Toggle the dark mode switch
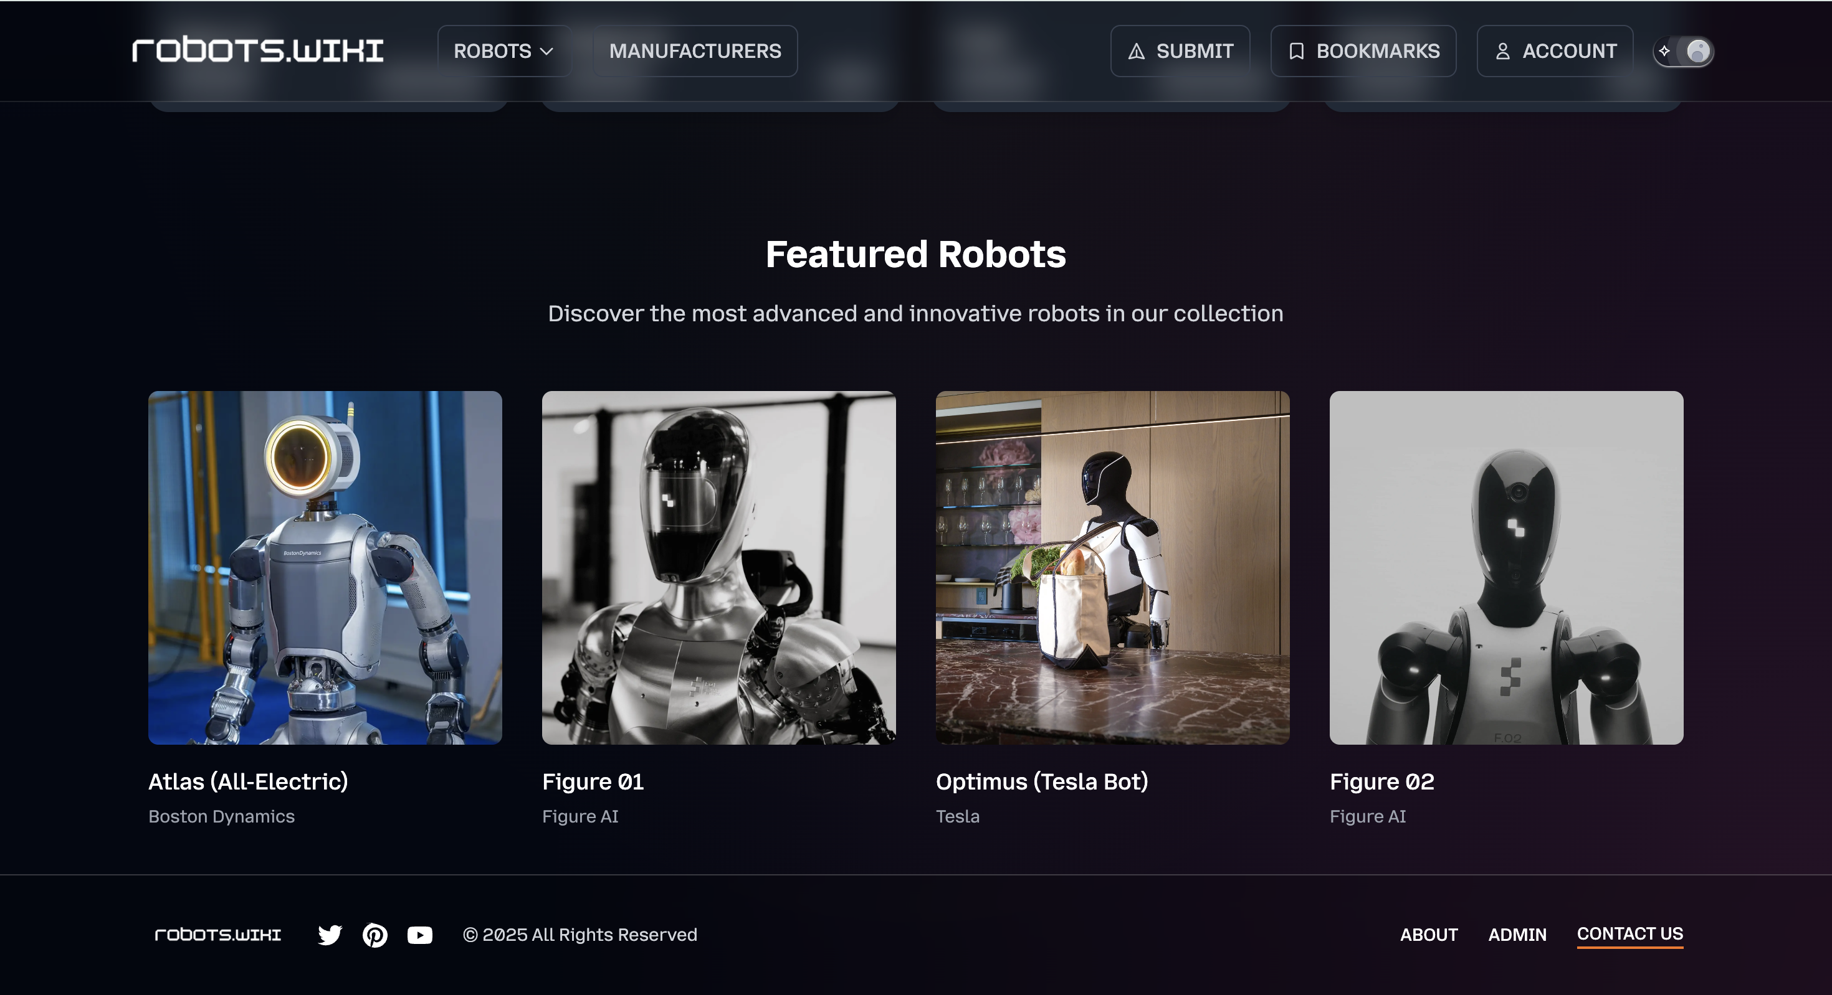The width and height of the screenshot is (1832, 995). 1682,50
